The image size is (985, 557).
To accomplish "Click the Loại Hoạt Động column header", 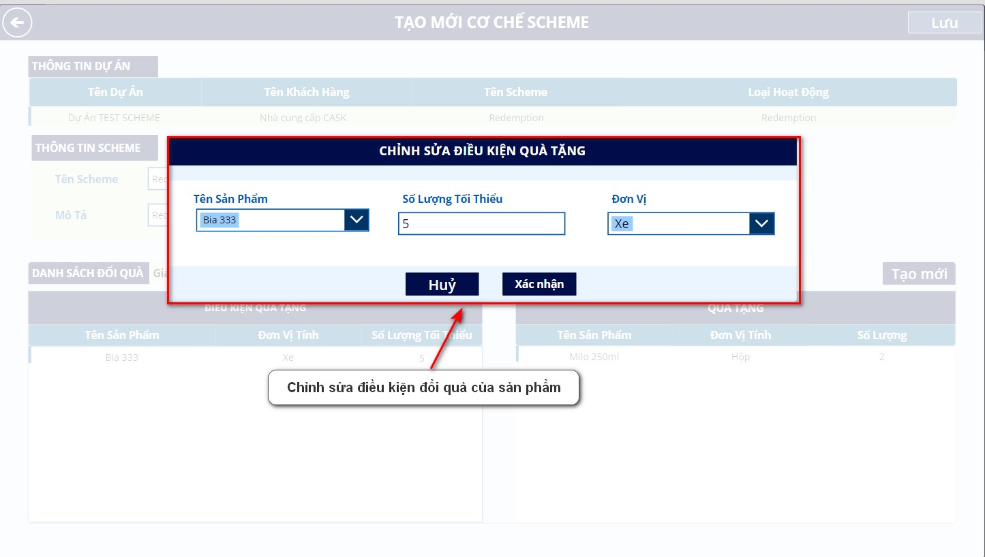I will pyautogui.click(x=788, y=92).
